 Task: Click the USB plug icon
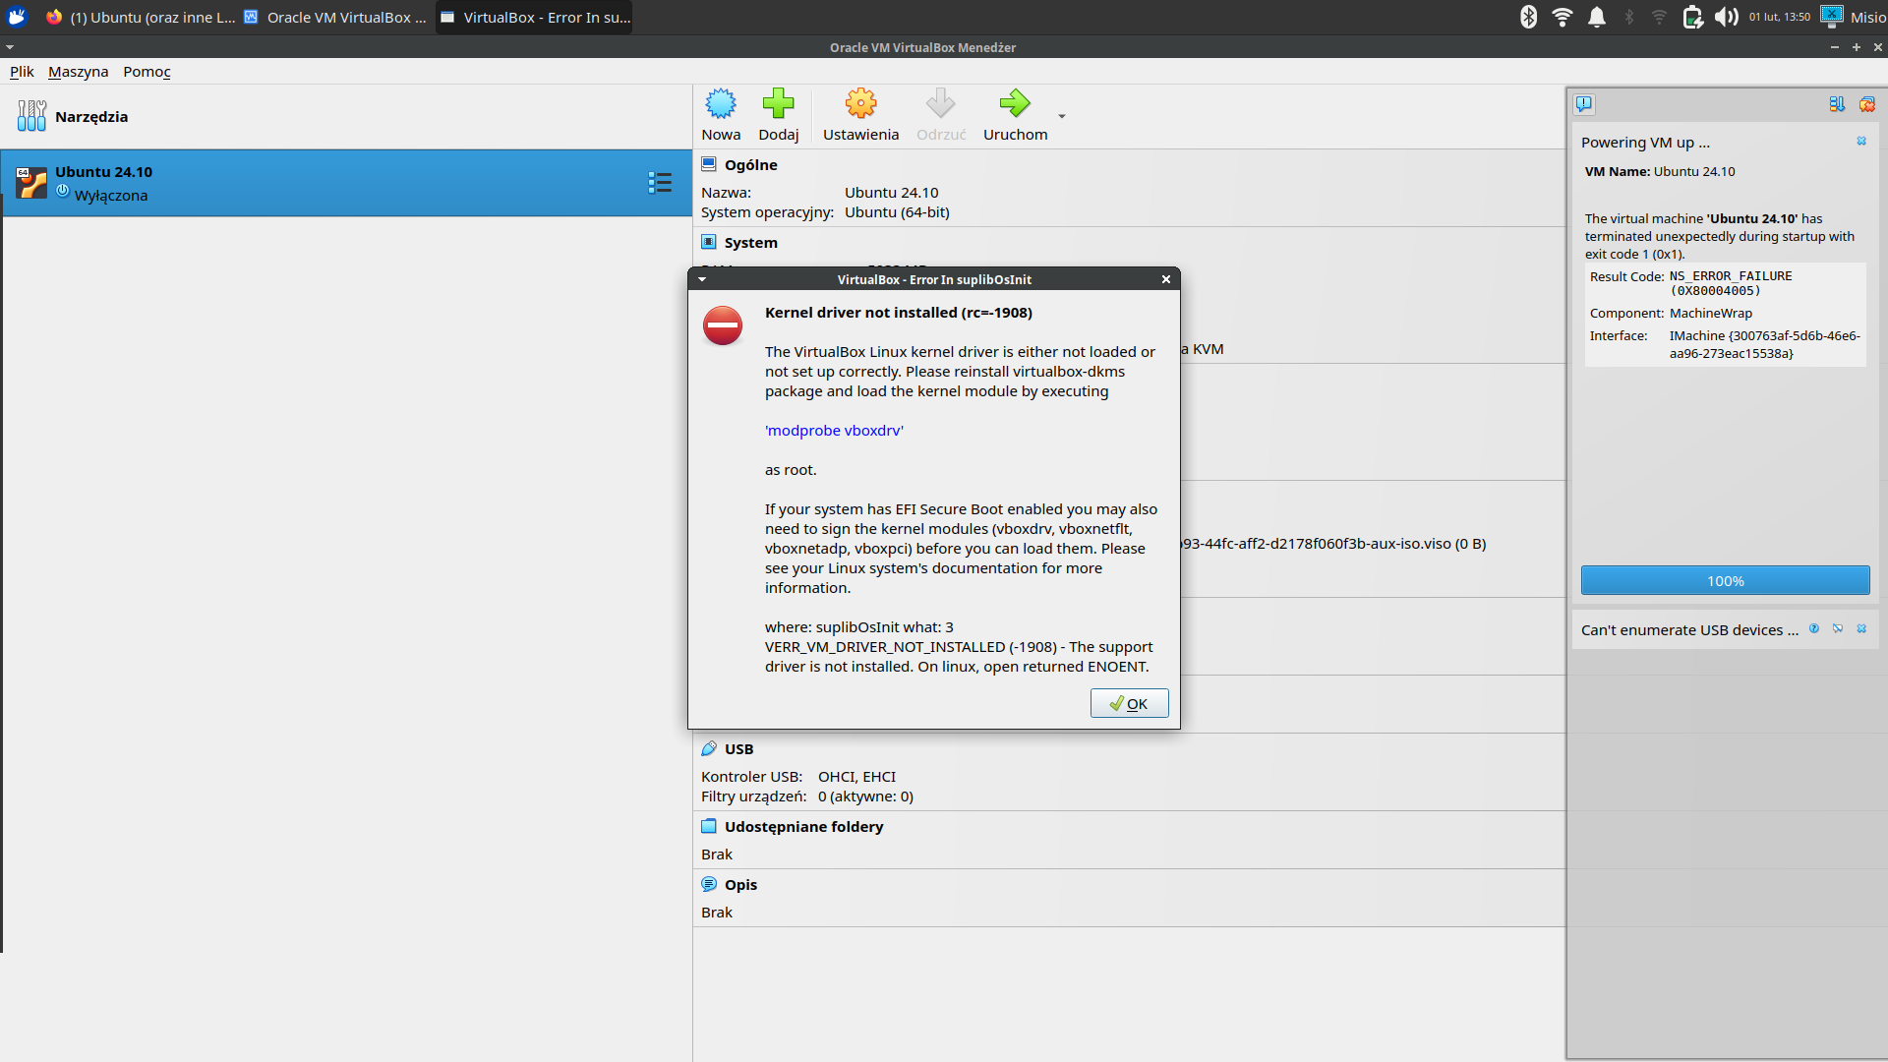709,748
